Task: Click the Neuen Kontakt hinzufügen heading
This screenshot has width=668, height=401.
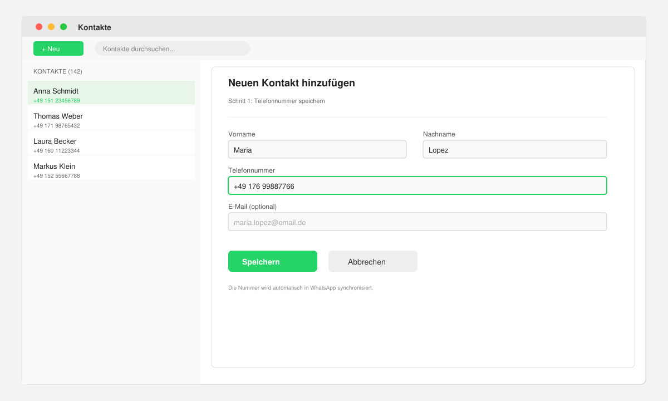Action: pos(292,83)
